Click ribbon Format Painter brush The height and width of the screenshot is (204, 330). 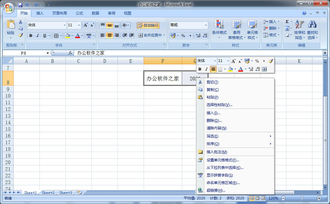(x=20, y=35)
